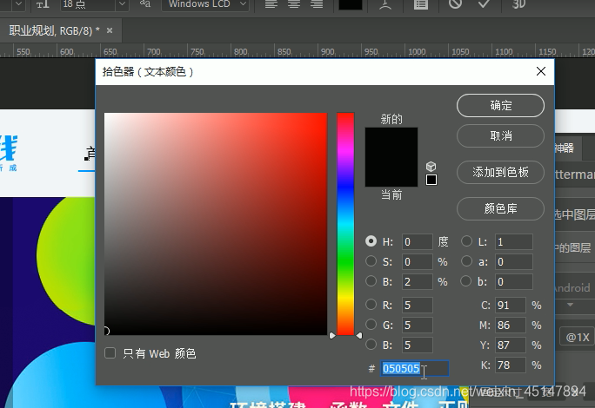Open the leftmost dropdown arrow in options bar
The width and height of the screenshot is (595, 408).
coord(19,4)
